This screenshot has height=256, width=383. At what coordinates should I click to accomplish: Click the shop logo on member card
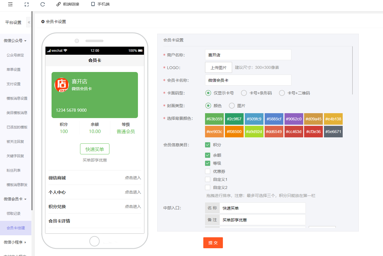click(61, 85)
